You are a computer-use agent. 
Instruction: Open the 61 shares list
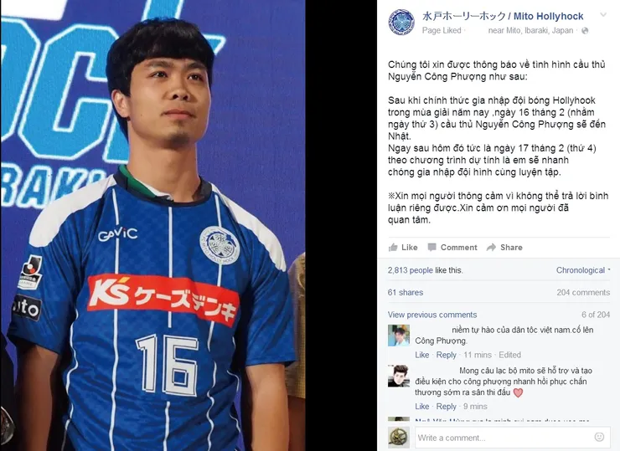click(x=406, y=292)
